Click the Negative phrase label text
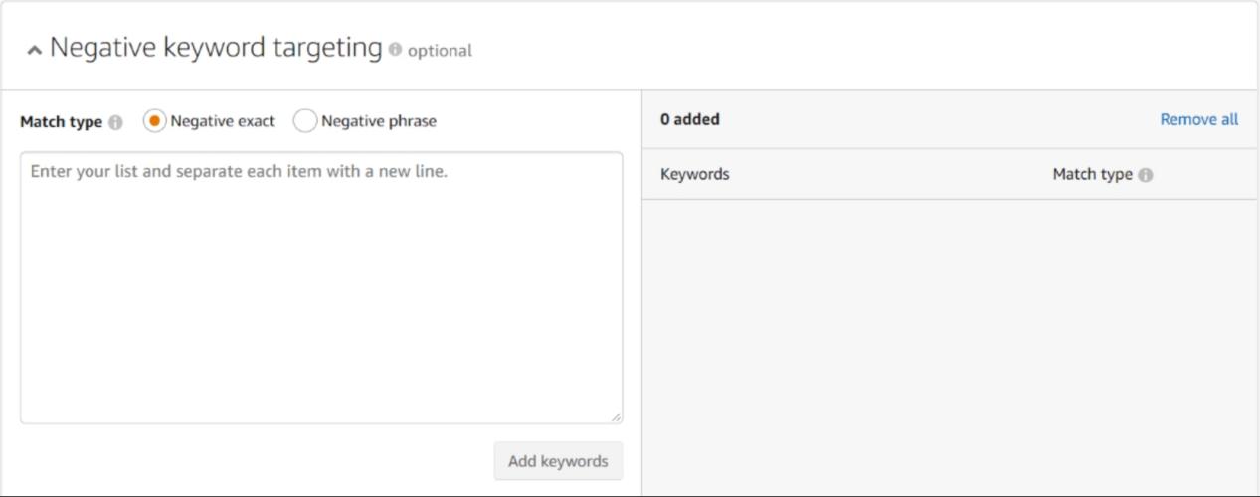 pos(378,121)
